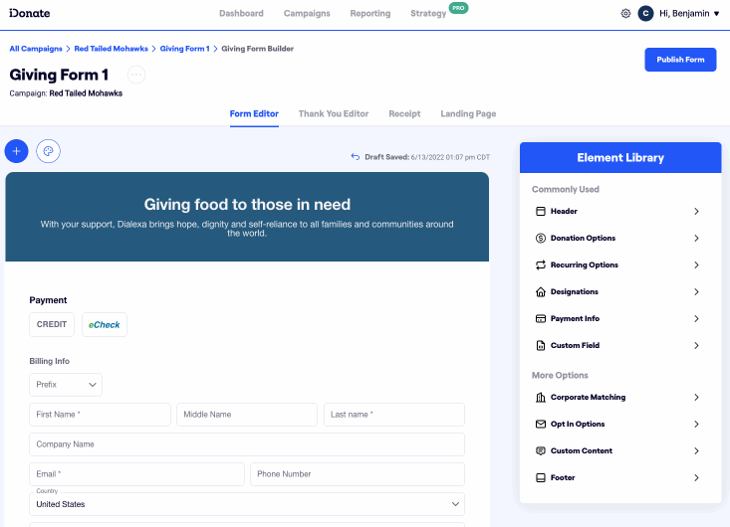Click the Billing Info label
The width and height of the screenshot is (730, 527).
(50, 361)
